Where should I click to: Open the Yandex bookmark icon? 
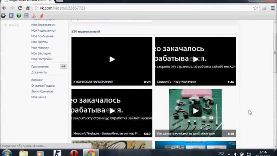click(x=34, y=16)
